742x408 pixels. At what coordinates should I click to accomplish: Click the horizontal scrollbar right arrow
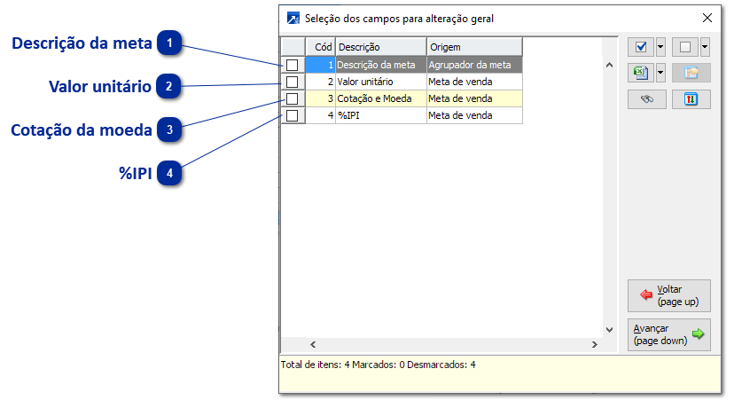[595, 344]
